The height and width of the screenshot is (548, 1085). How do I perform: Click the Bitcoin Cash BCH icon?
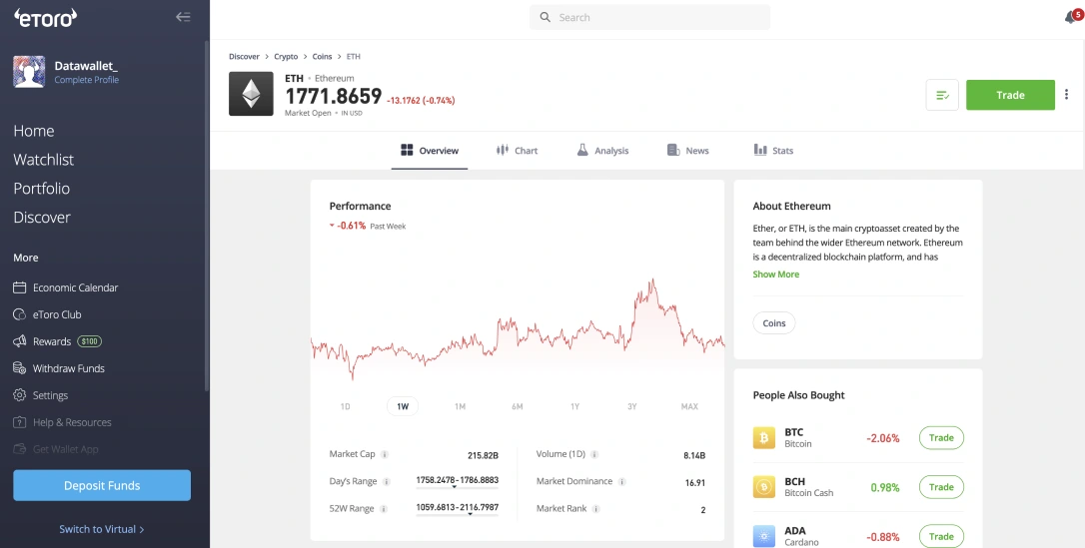point(764,487)
